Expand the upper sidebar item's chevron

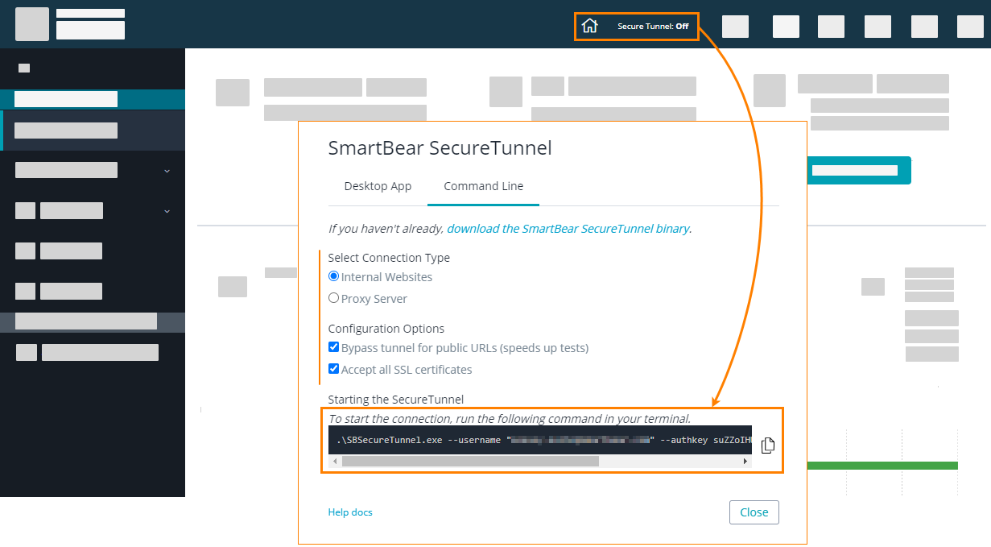click(x=167, y=171)
